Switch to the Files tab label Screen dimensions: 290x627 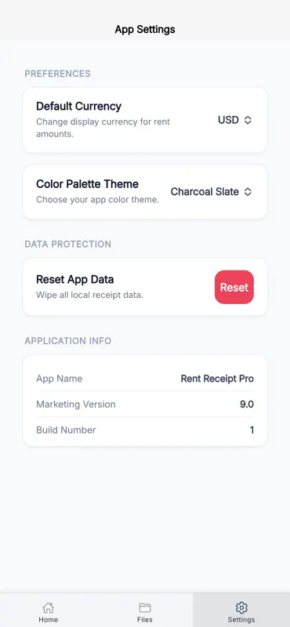pos(145,619)
